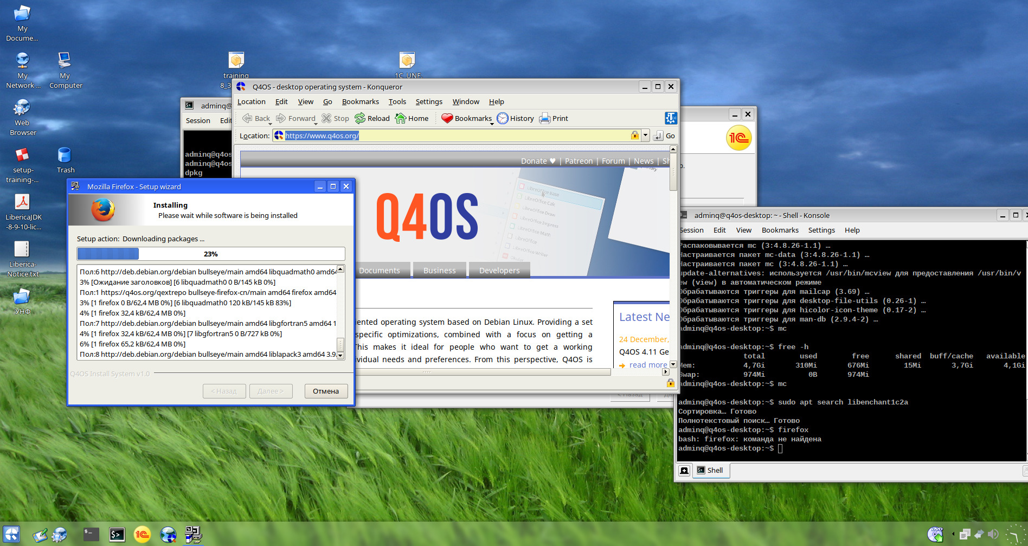Open History from the clock icon
The image size is (1028, 546).
click(x=503, y=118)
